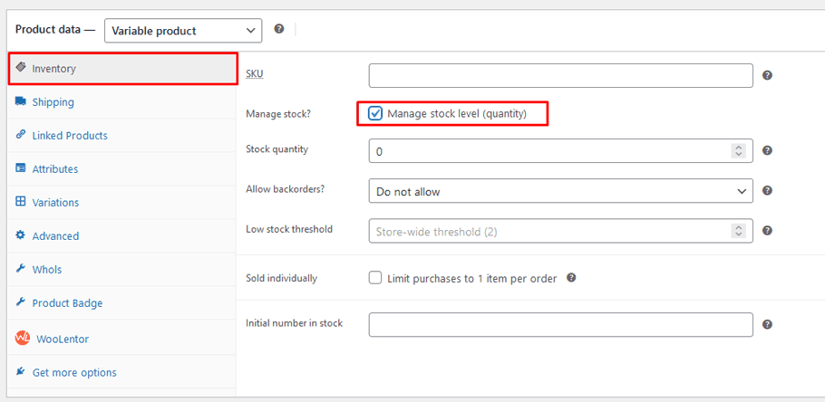Open the Whols tab
Viewport: 825px width, 402px height.
(x=122, y=270)
